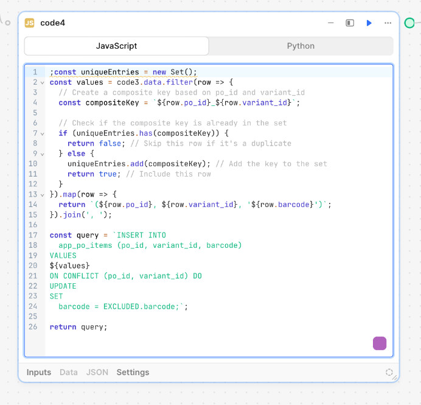
Task: Click the input connector on left edge
Action: [x=6, y=23]
